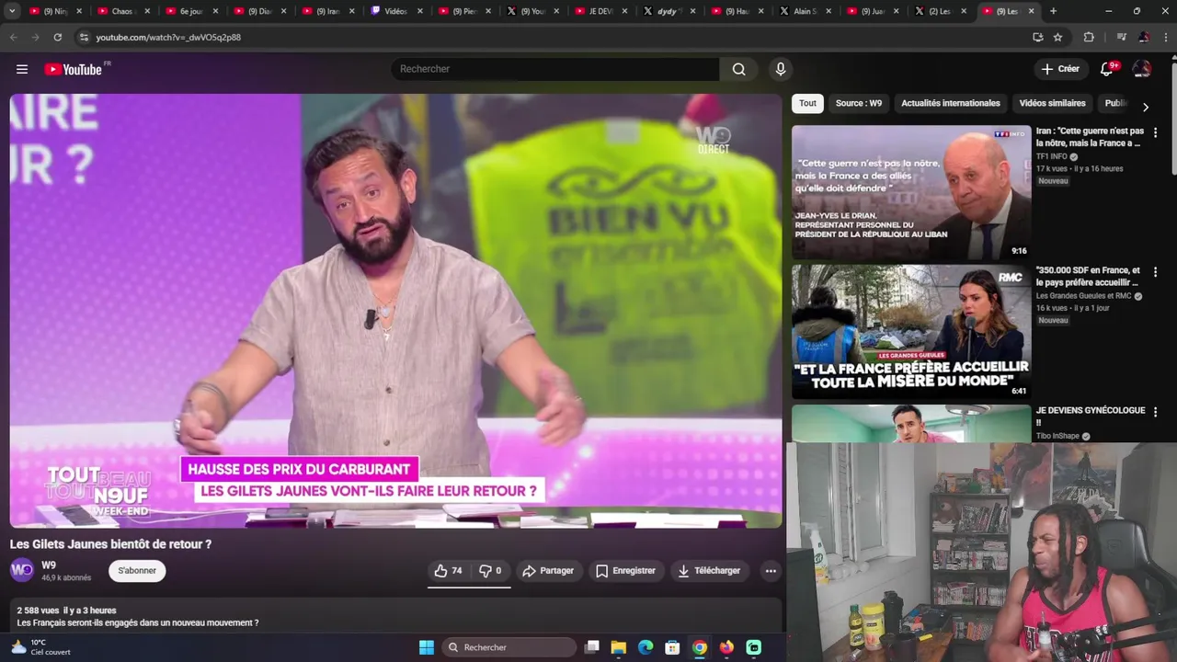Select 'Actualités internationales' filter chip
Screen dimensions: 1177x662
click(x=950, y=103)
